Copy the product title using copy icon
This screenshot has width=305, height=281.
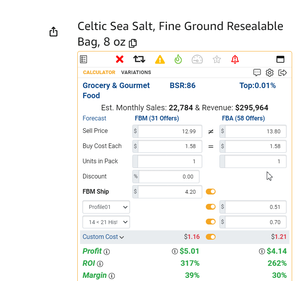[x=133, y=43]
